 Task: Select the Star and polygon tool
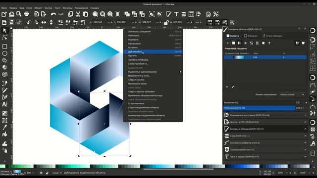click(4, 60)
